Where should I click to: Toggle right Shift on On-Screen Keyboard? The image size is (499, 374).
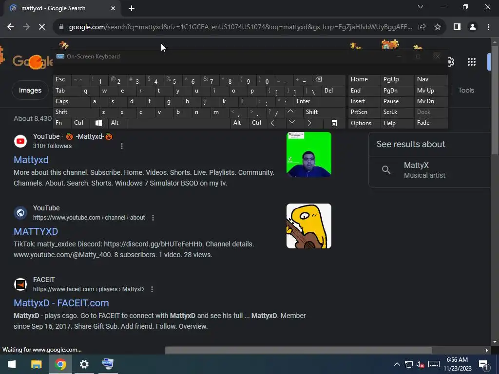tap(324, 112)
